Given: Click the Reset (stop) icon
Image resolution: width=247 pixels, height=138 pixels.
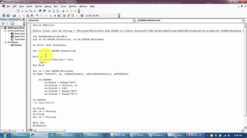Looking at the screenshot, I should click(x=55, y=15).
